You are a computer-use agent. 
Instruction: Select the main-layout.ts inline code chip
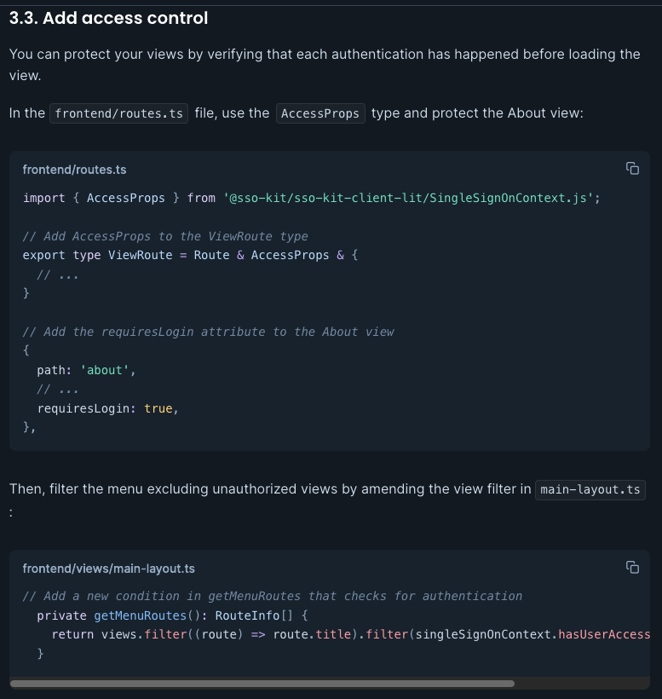(x=590, y=489)
